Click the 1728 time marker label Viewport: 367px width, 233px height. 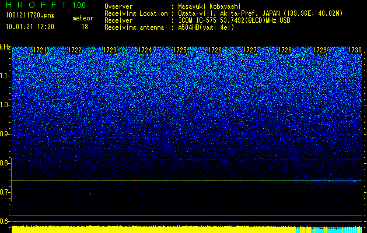point(285,50)
